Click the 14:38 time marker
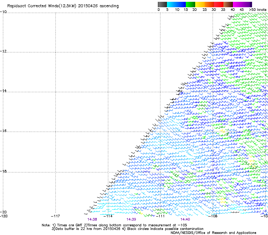 pyautogui.click(x=92, y=219)
